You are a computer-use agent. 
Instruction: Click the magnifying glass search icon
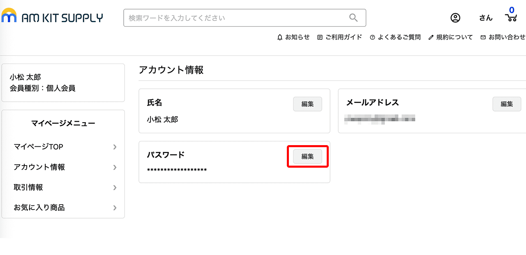pos(353,18)
